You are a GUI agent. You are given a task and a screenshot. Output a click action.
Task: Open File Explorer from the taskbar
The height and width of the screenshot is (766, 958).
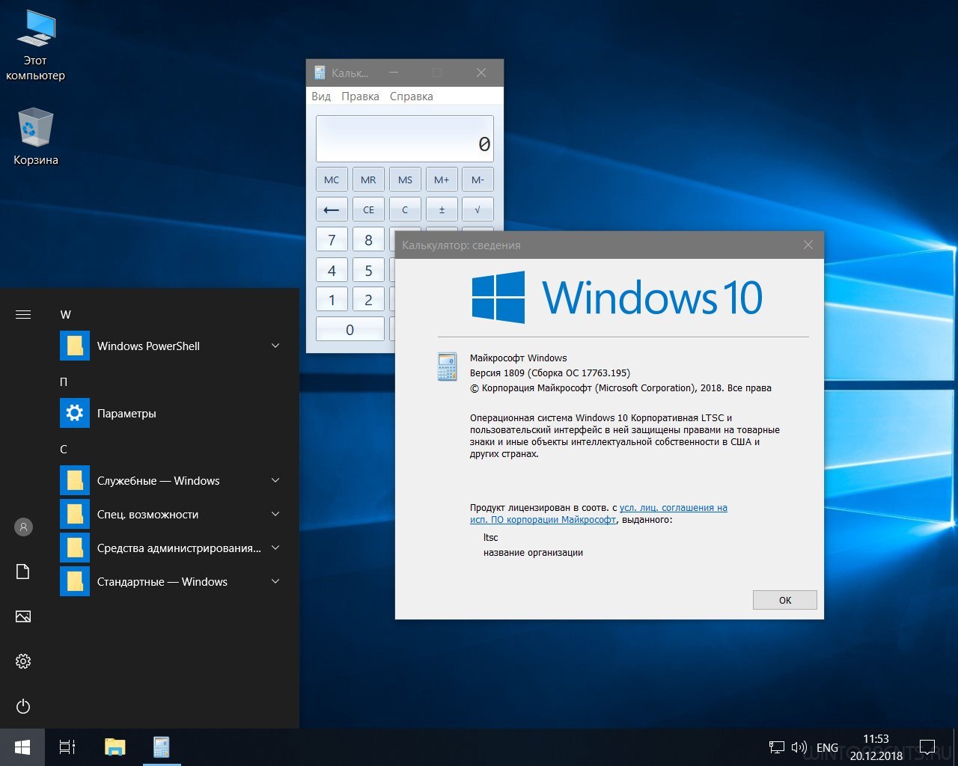pos(115,747)
